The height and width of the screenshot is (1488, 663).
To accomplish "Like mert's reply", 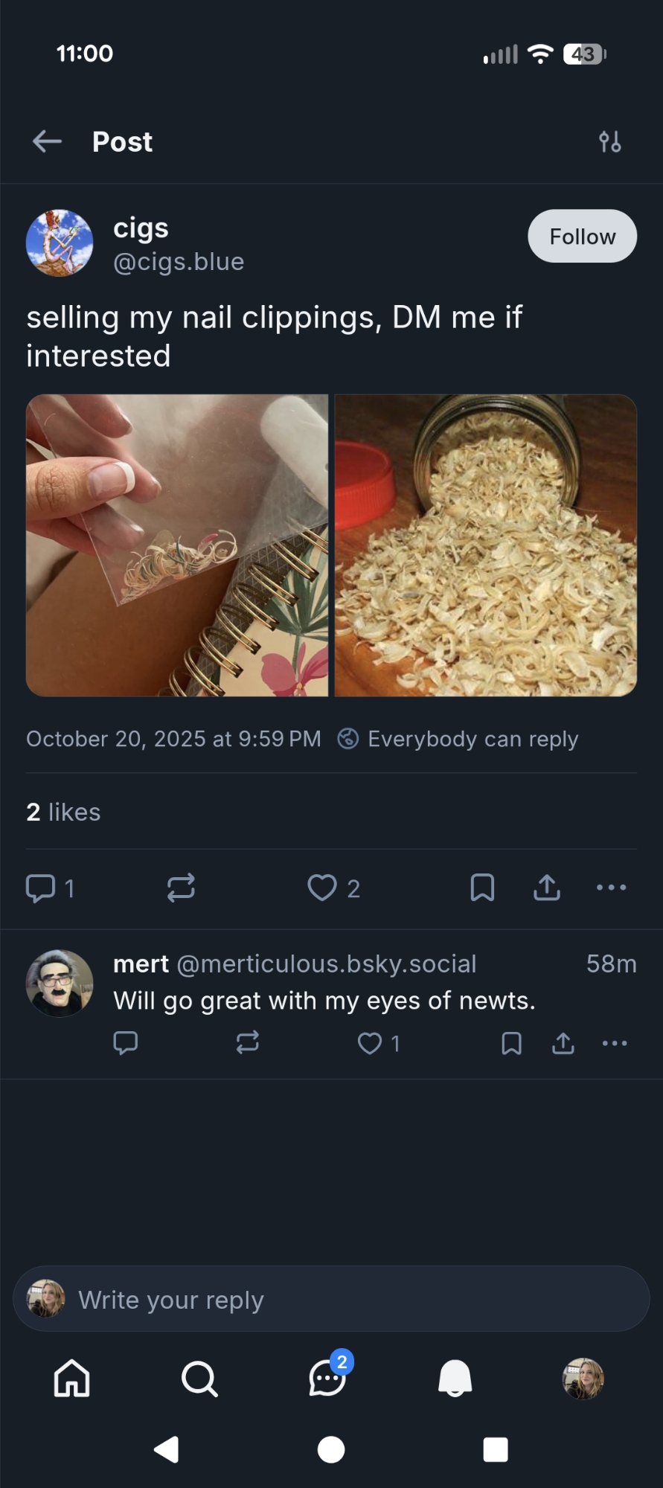I will [x=370, y=1043].
